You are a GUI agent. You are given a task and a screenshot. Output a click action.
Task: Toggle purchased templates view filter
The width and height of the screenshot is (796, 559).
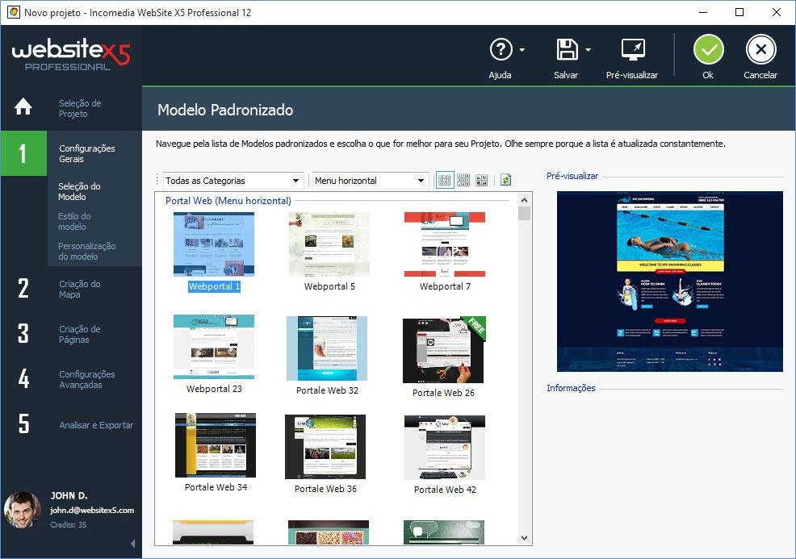pos(481,180)
